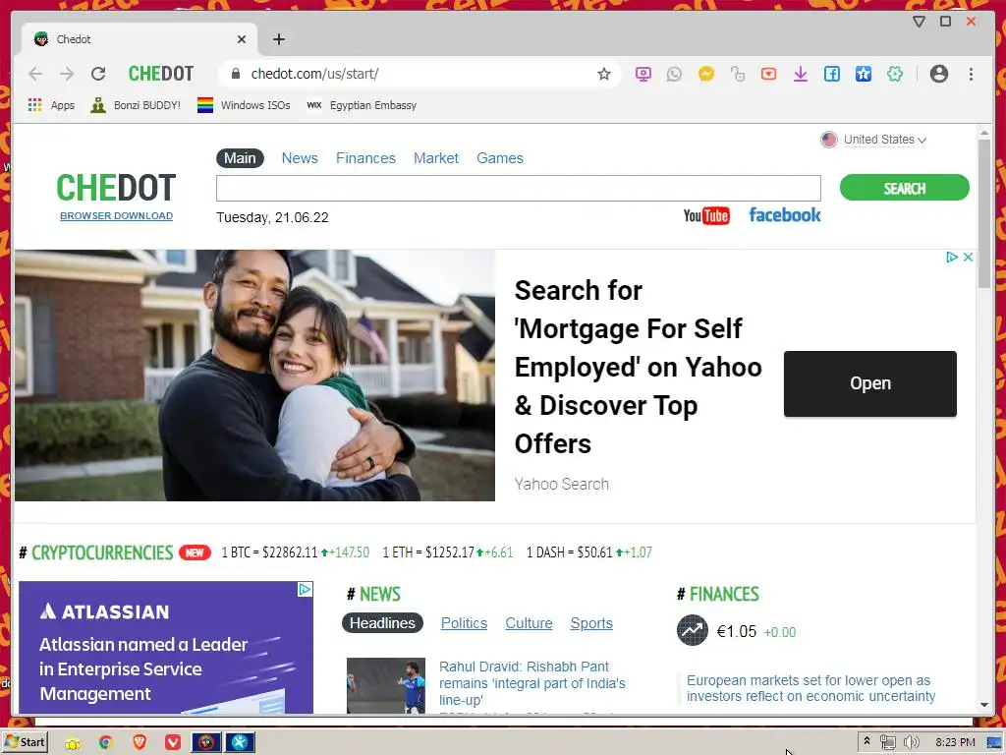The height and width of the screenshot is (755, 1006).
Task: Select the Politics news filter
Action: [464, 623]
